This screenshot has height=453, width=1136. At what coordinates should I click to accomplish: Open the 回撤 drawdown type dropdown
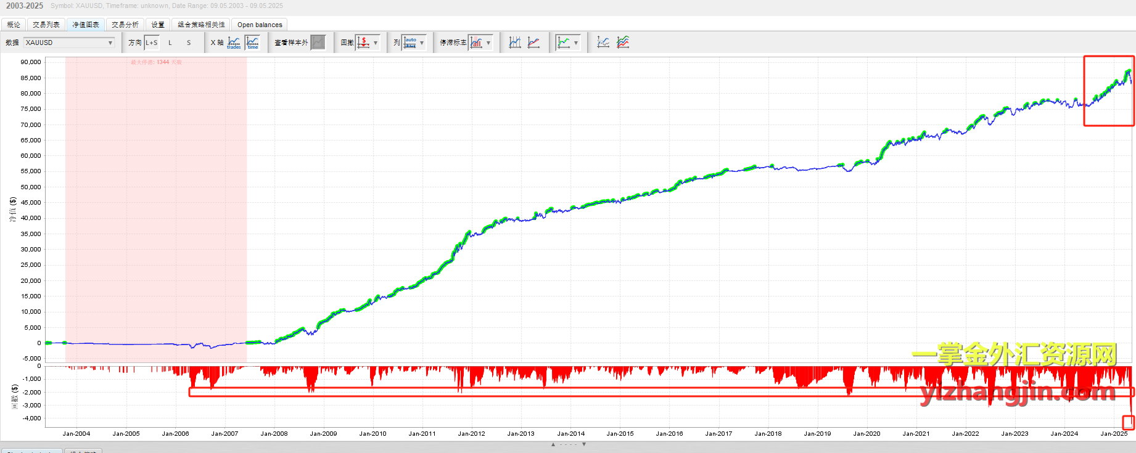click(x=368, y=43)
